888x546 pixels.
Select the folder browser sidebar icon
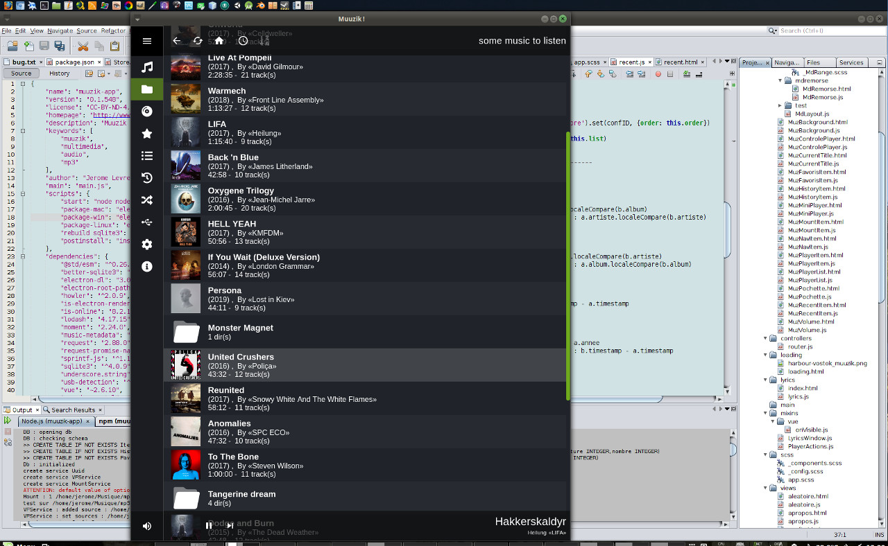(147, 89)
